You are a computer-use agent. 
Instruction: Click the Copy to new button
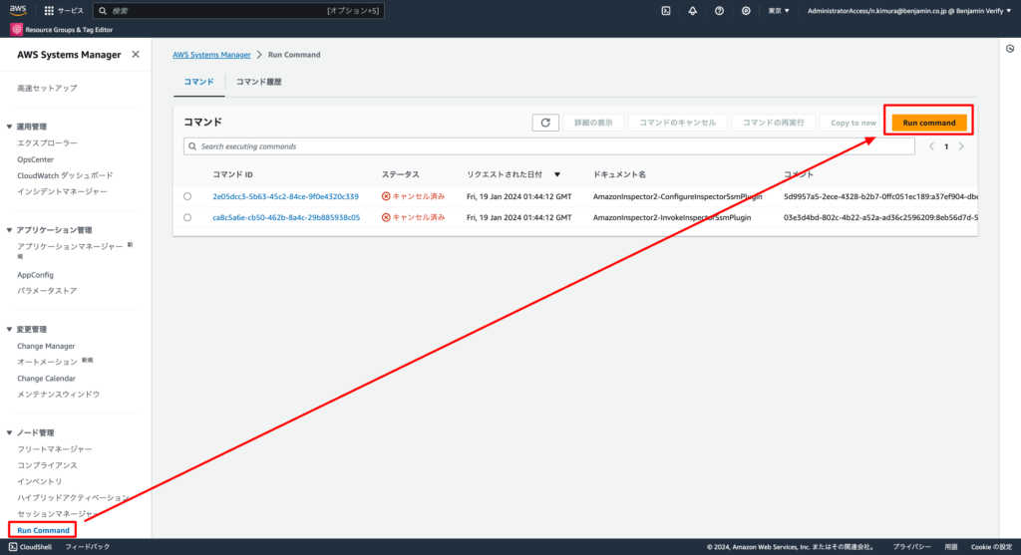(x=853, y=123)
